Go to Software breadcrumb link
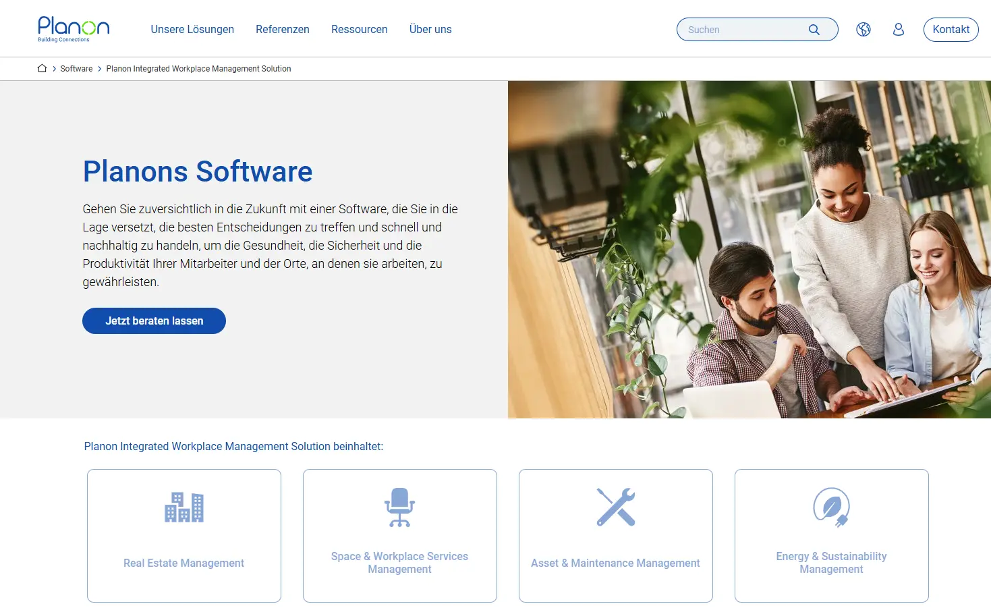Image resolution: width=991 pixels, height=608 pixels. (76, 69)
